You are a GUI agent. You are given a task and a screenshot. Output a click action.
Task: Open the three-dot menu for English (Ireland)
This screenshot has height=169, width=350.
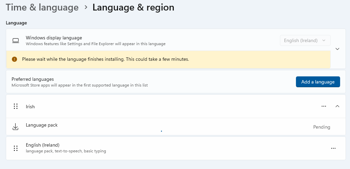point(333,148)
